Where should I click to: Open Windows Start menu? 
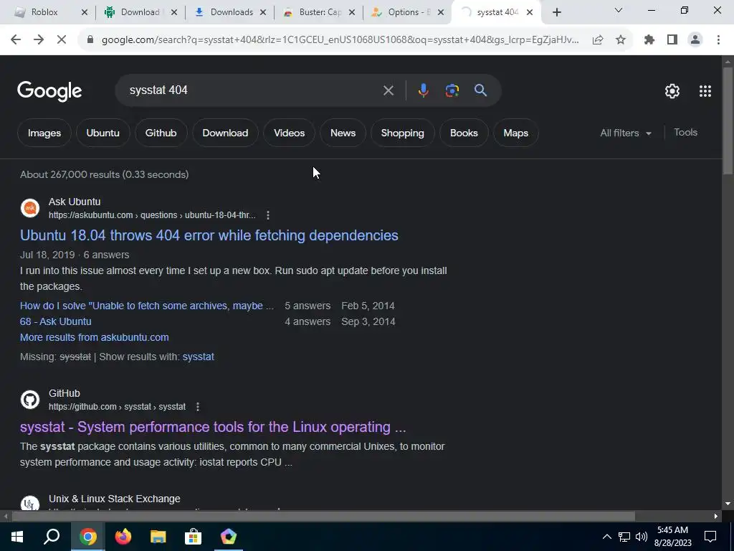pyautogui.click(x=17, y=537)
